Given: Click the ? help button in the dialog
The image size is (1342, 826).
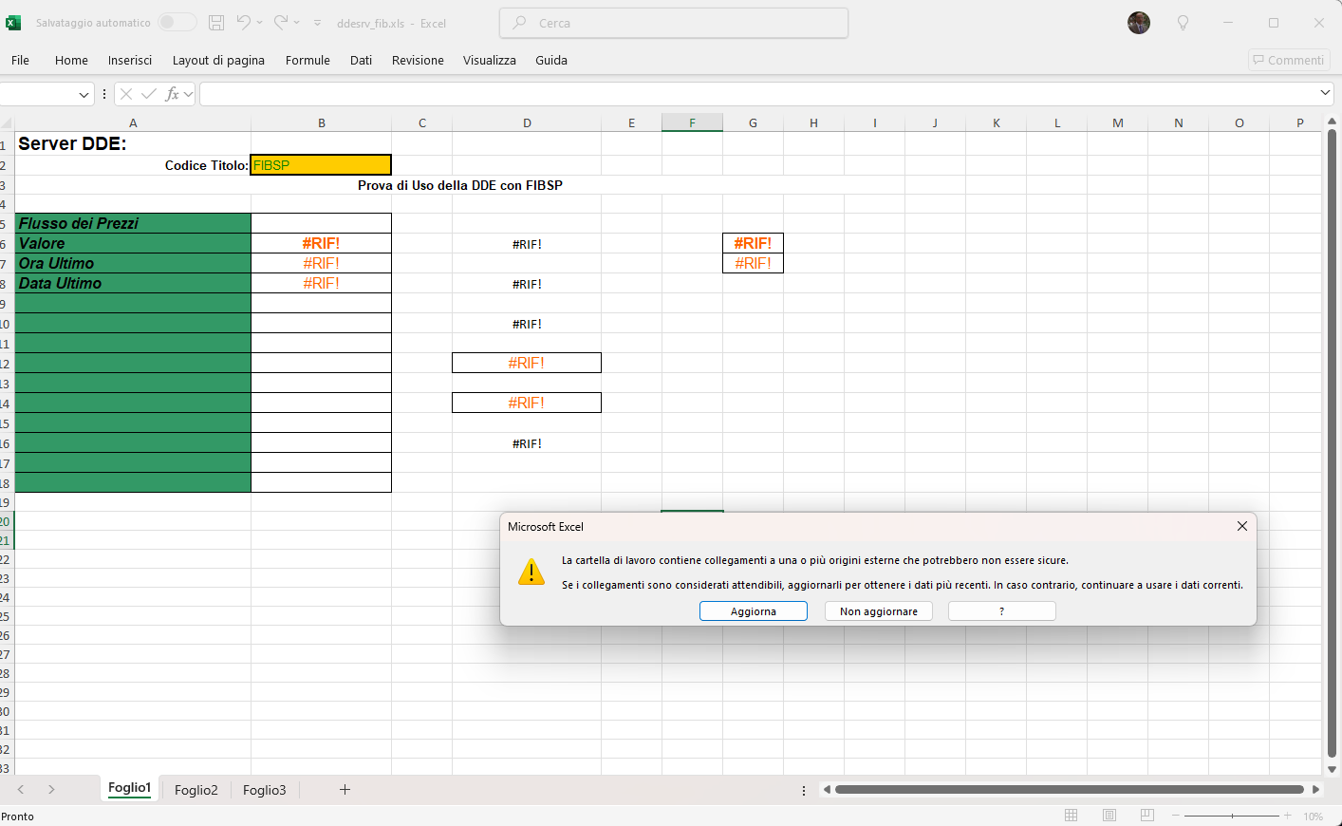Looking at the screenshot, I should 1002,611.
